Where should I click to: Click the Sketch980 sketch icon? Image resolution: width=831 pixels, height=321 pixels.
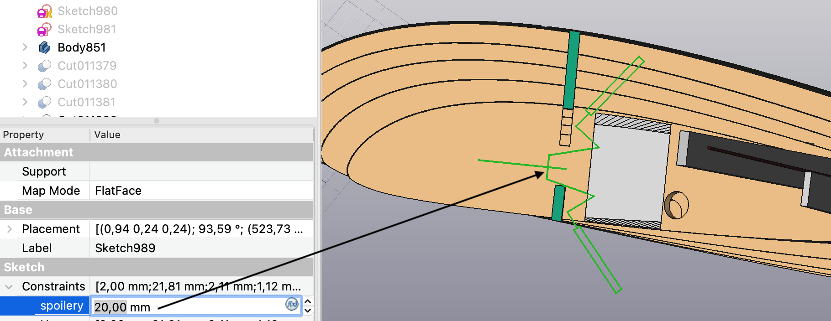(44, 11)
